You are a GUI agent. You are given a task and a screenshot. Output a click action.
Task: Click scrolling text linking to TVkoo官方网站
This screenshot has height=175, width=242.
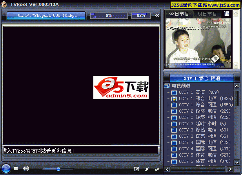[x=38, y=151]
